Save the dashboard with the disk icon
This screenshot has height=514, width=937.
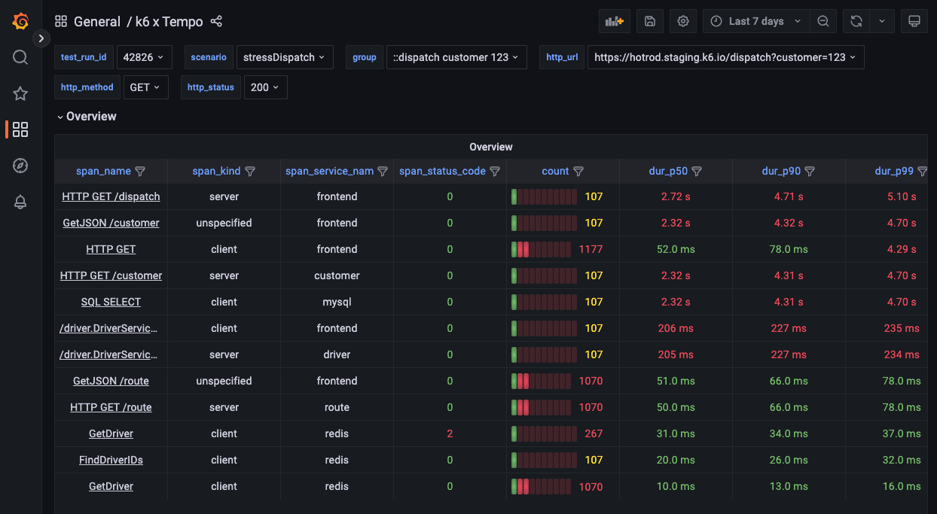click(649, 20)
